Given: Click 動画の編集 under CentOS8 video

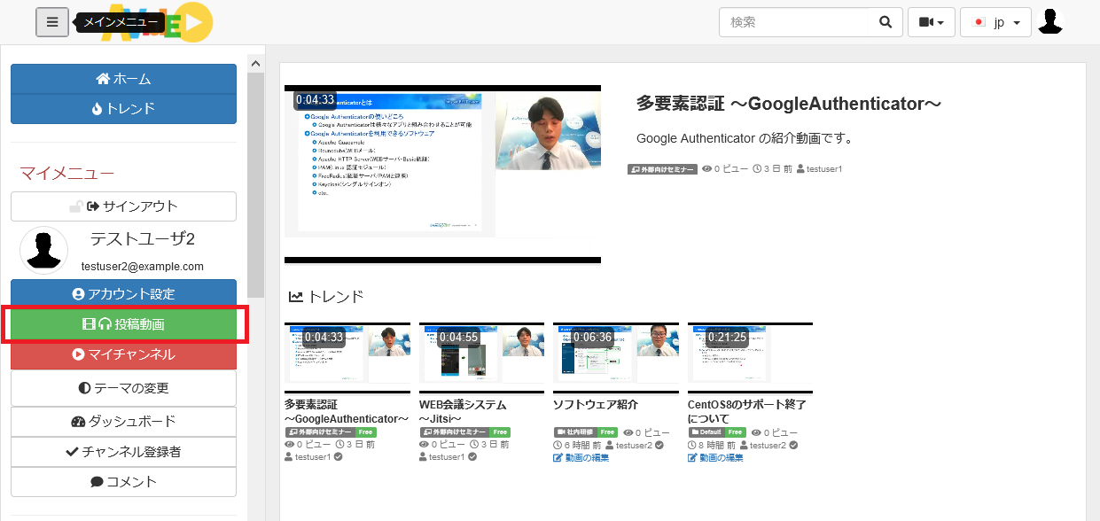Looking at the screenshot, I should pos(715,457).
